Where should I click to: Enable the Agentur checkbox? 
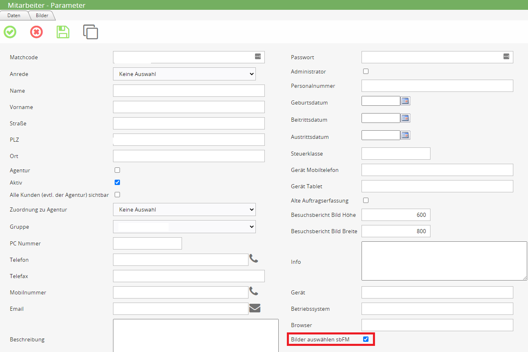coord(117,170)
